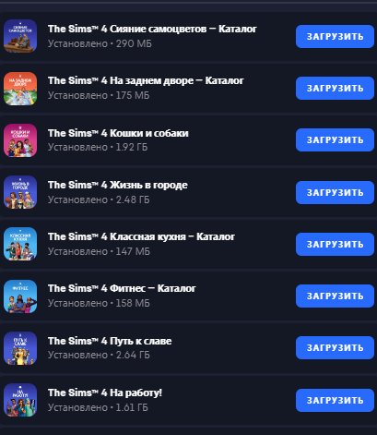Select the Жизнь в городе pack icon
The image size is (377, 435).
coord(20,192)
